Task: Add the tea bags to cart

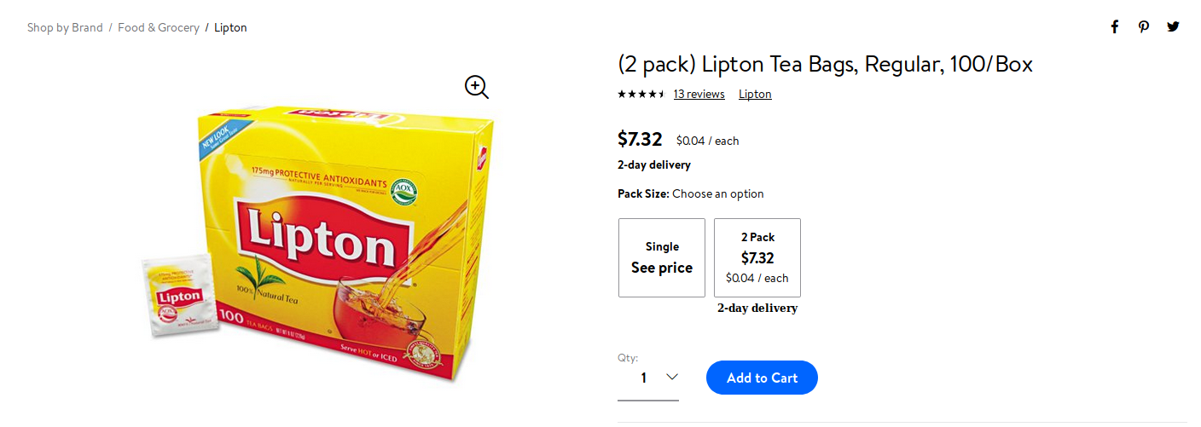Action: point(762,378)
